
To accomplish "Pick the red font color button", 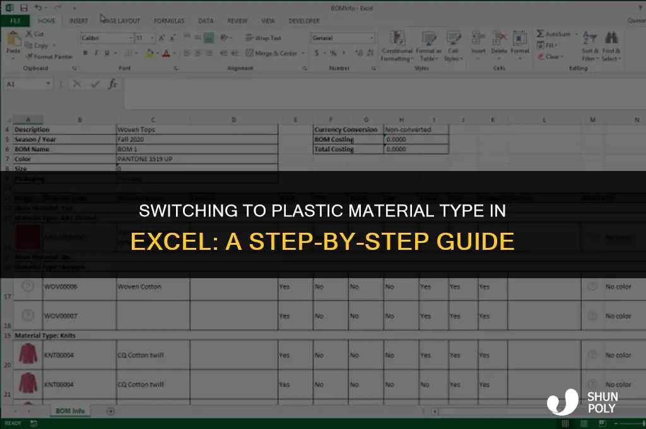I will pyautogui.click(x=166, y=53).
